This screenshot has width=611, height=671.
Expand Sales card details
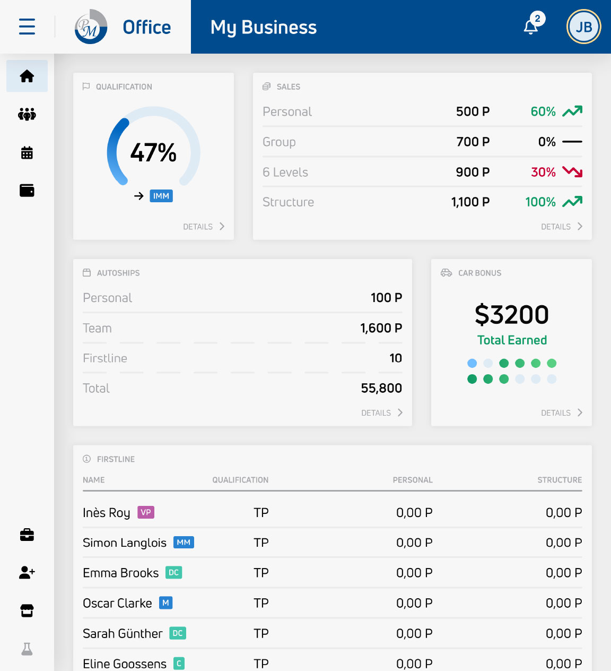pos(562,227)
